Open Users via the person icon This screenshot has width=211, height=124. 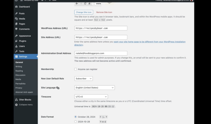[16, 46]
